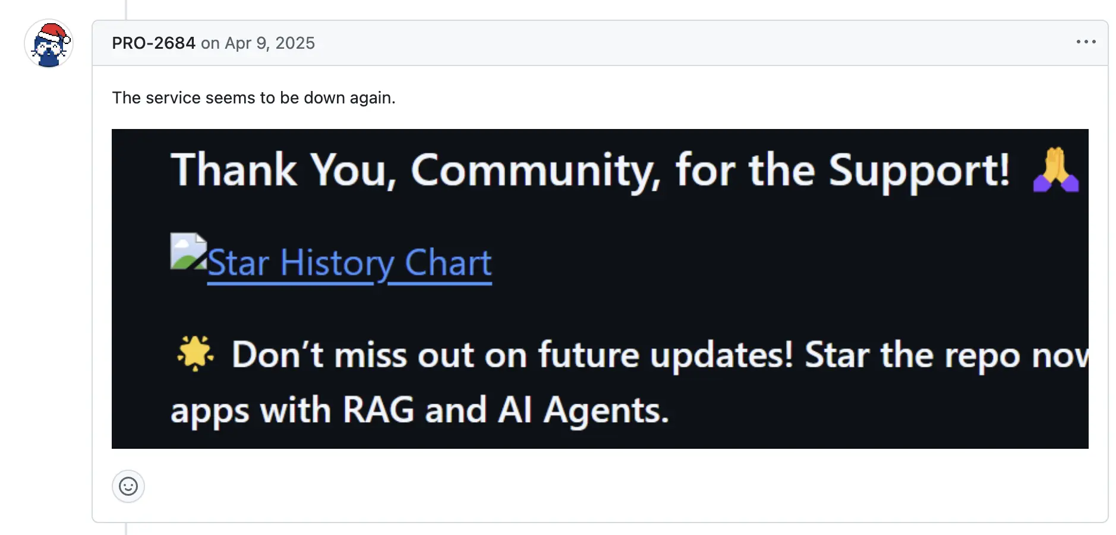Screen dimensions: 1116x535
Task: Click the Star History Chart link
Action: 349,263
